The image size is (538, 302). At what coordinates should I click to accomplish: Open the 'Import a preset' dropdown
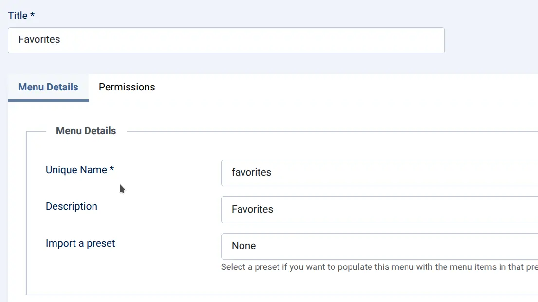(379, 246)
